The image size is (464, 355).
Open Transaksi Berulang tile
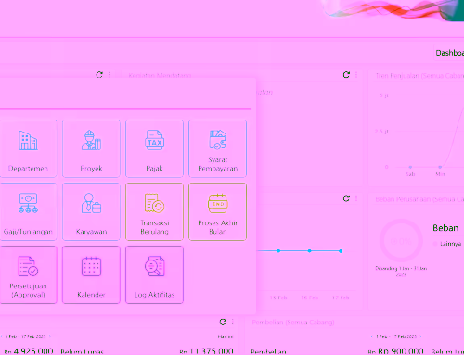(x=154, y=211)
